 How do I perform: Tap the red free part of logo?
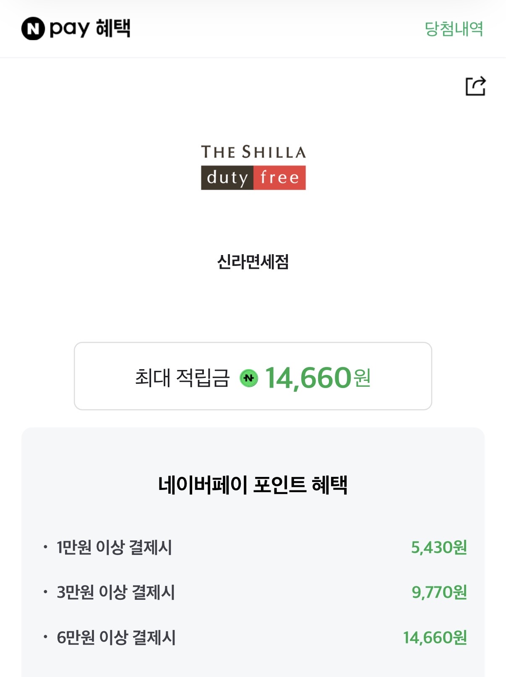[279, 178]
